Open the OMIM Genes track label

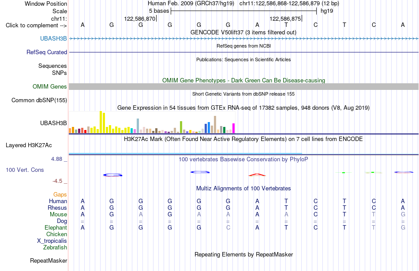(x=50, y=86)
